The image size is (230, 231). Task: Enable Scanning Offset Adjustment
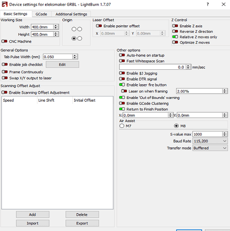click(4, 92)
